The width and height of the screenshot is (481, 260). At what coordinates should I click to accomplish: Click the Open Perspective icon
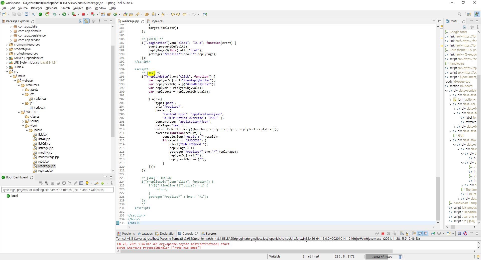click(469, 14)
